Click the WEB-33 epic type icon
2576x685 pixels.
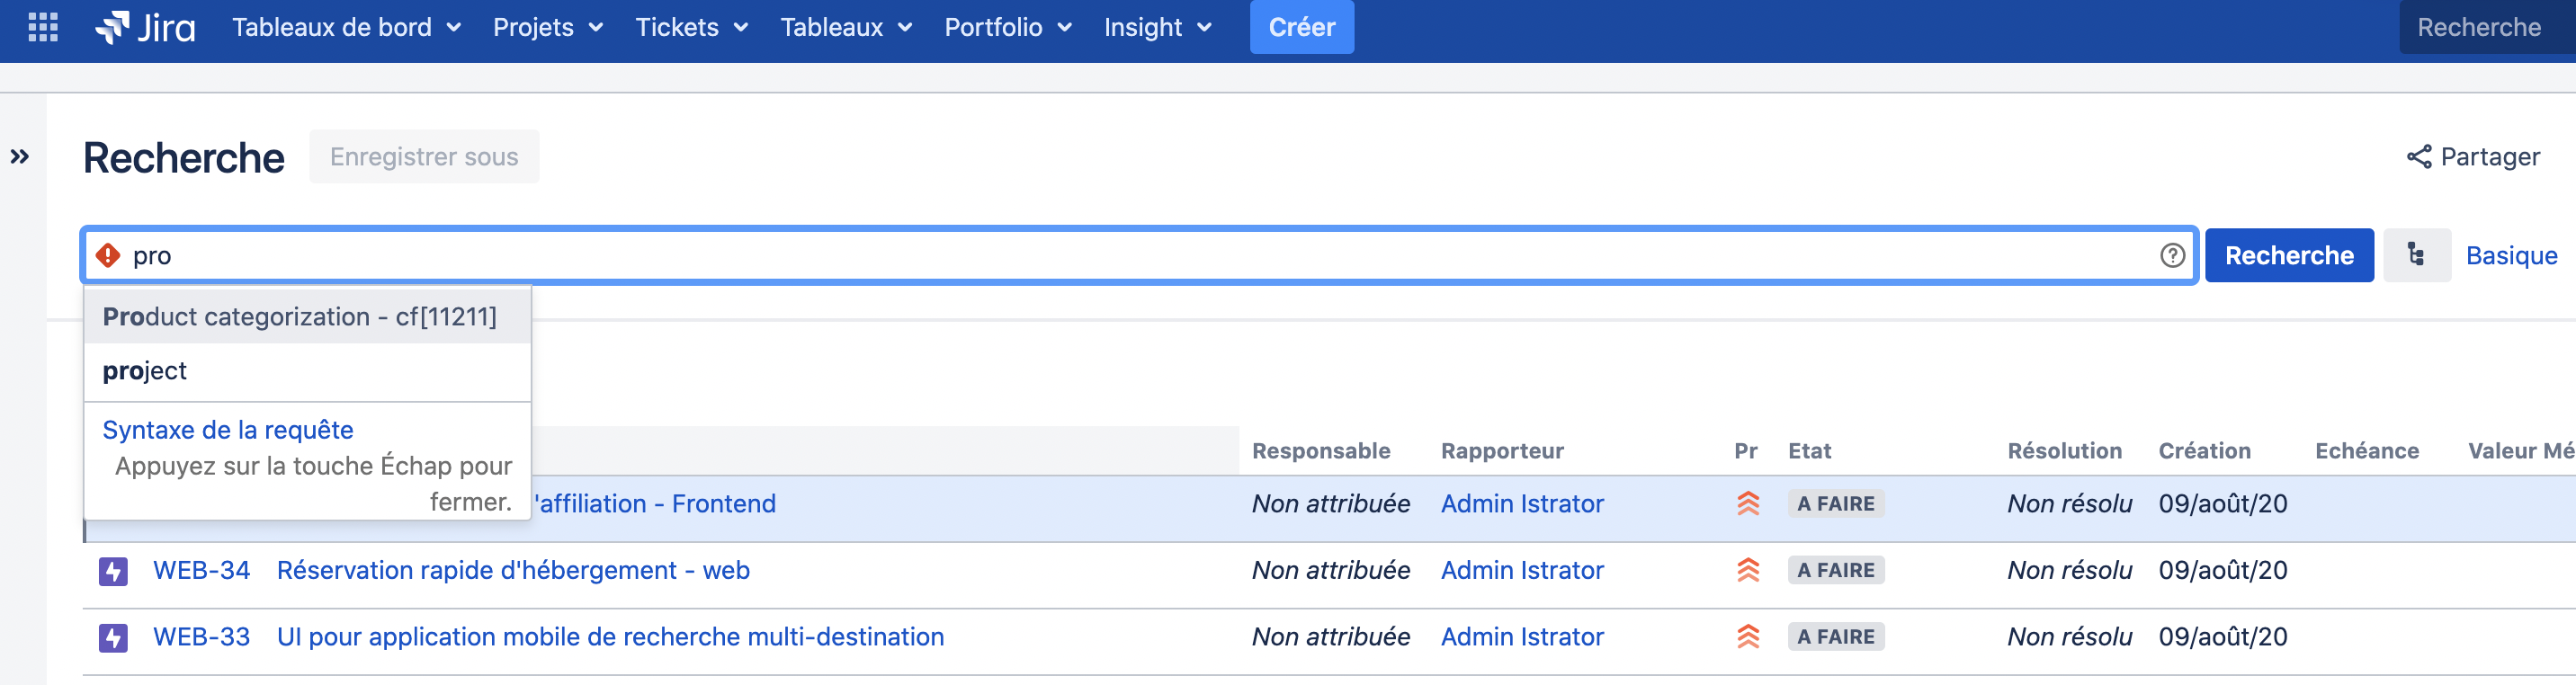click(113, 637)
